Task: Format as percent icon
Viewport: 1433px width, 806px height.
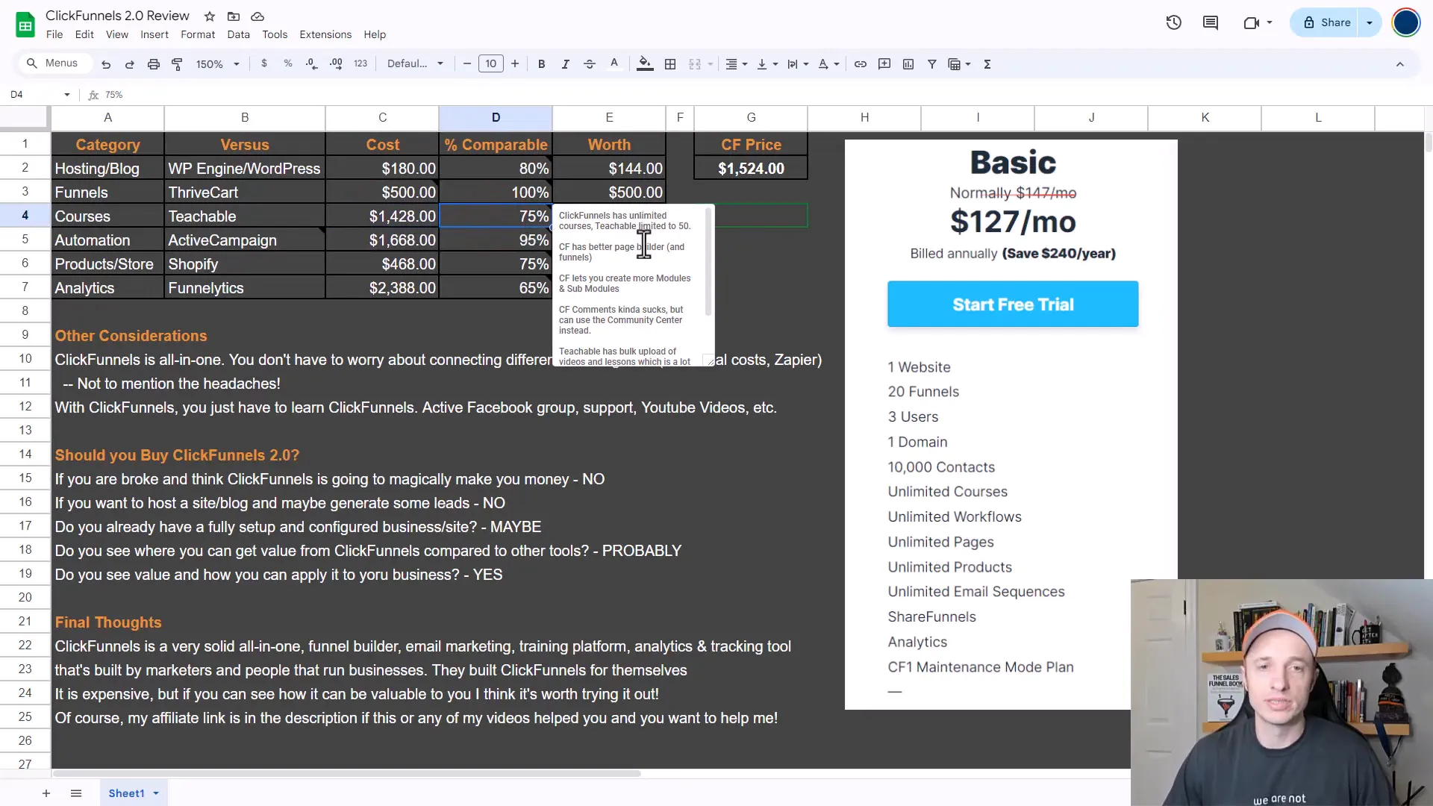Action: coord(288,64)
